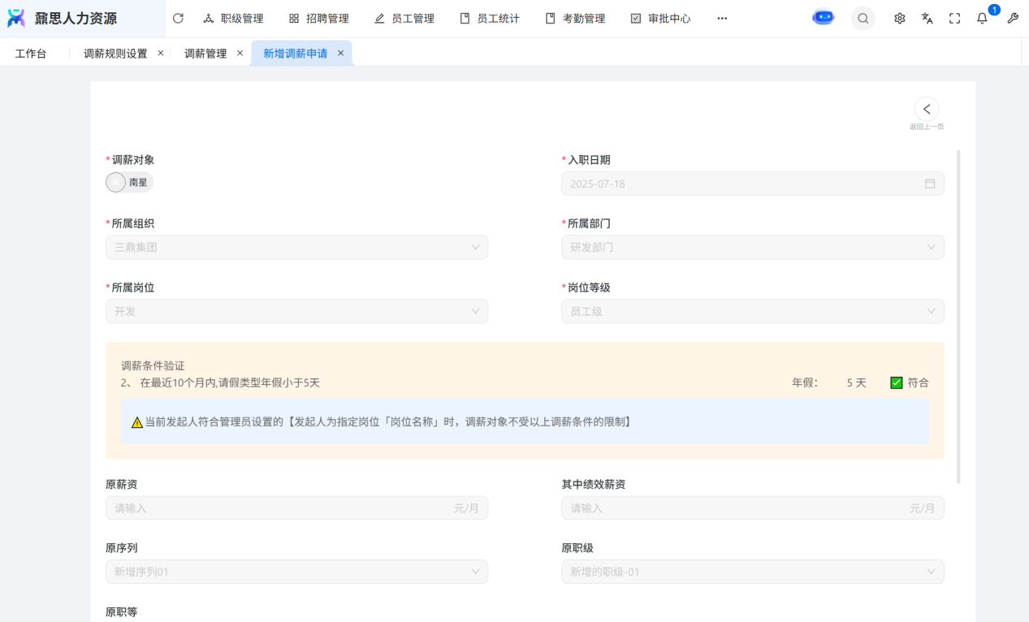Open settings gear icon
Screen dimensions: 1029x622
coord(899,18)
